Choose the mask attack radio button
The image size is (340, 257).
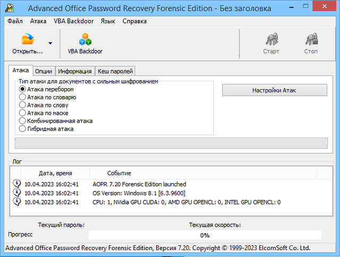click(x=22, y=113)
